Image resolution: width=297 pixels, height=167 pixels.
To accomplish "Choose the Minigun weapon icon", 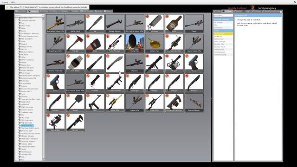I will [x=174, y=63].
